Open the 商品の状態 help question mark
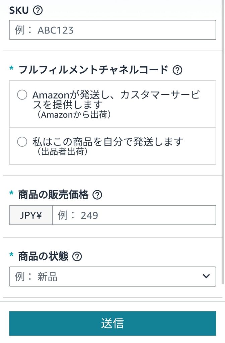This screenshot has height=343, width=225. tap(77, 256)
